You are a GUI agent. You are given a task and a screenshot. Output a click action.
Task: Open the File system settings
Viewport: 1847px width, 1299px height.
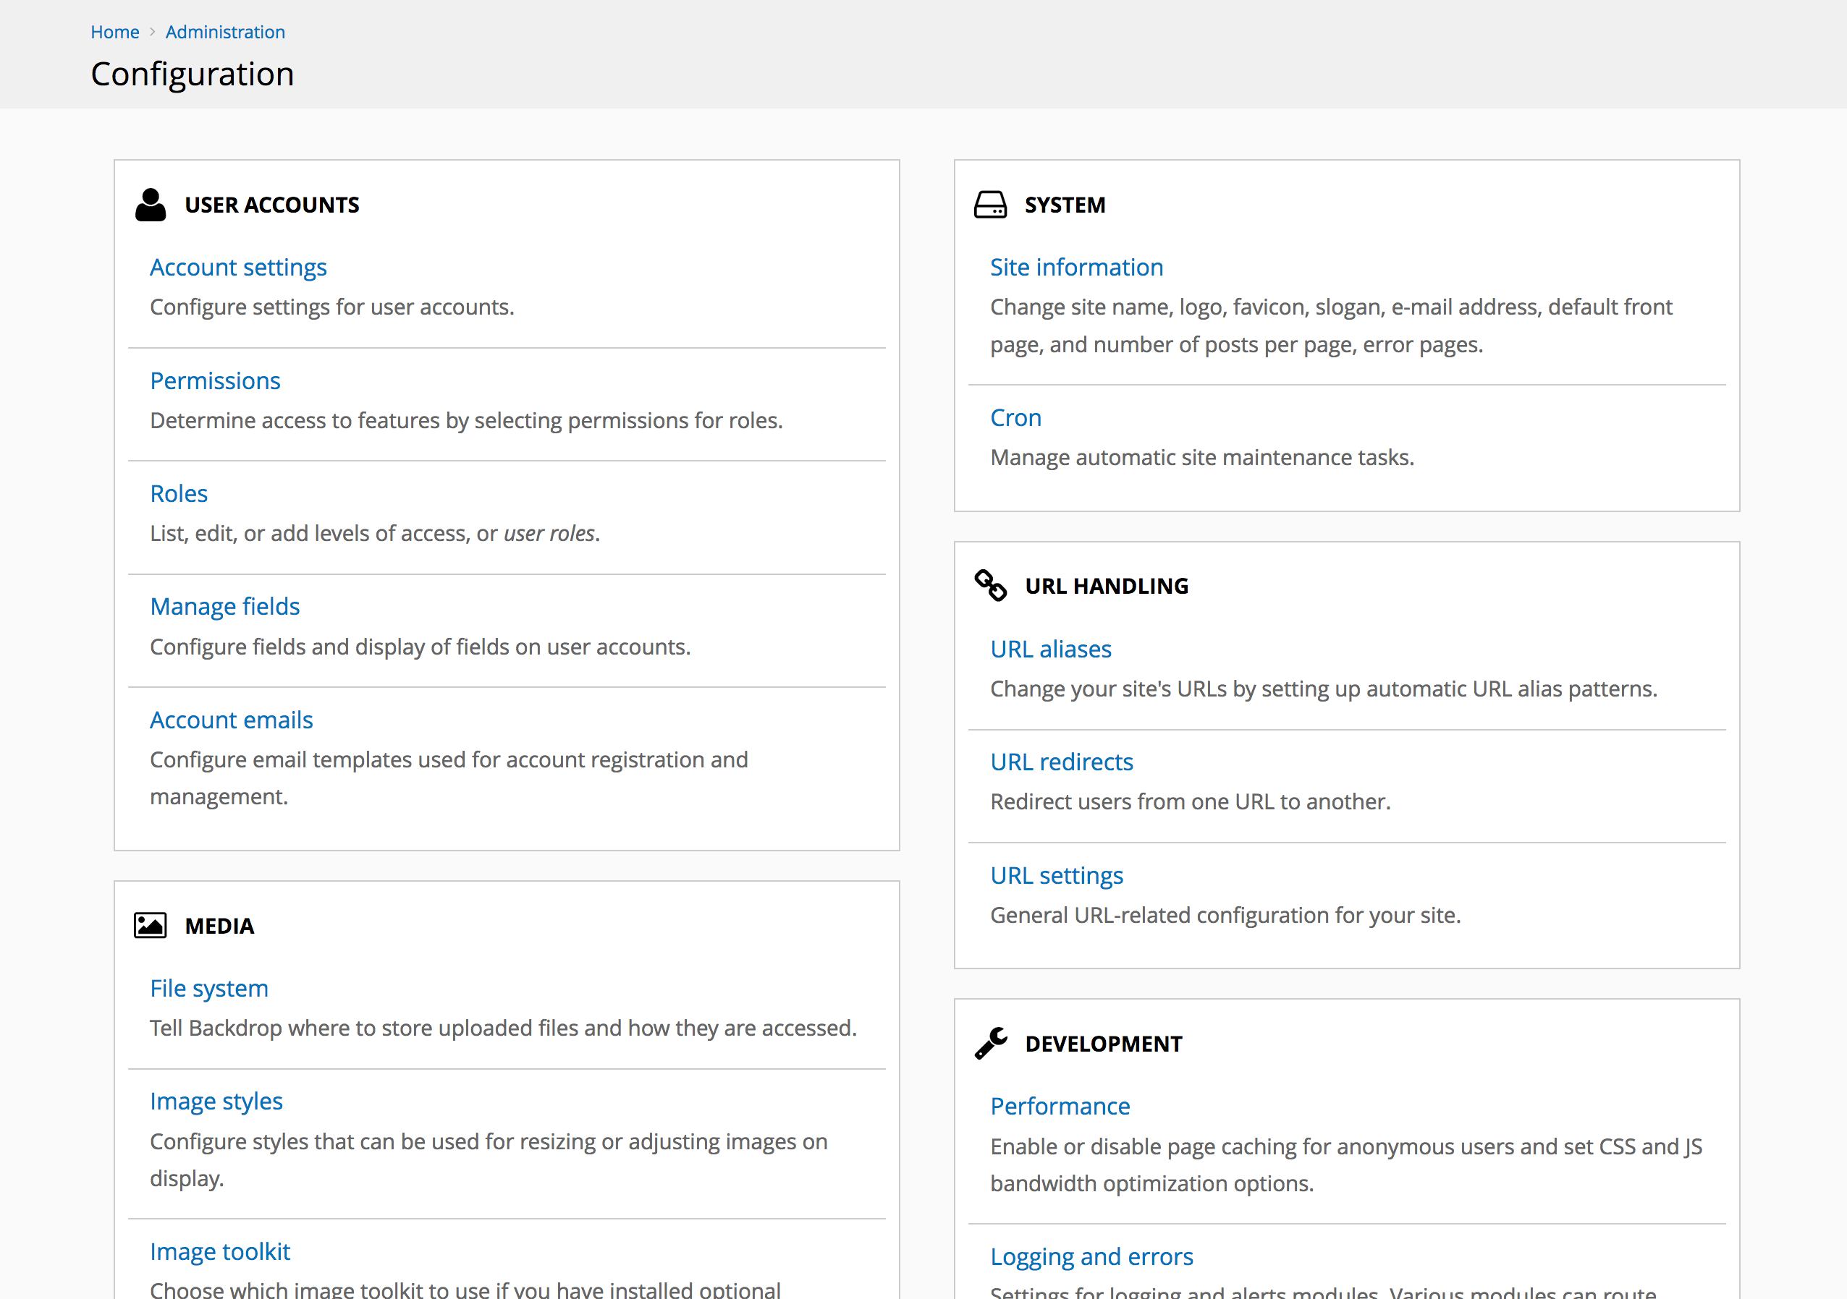click(x=208, y=988)
